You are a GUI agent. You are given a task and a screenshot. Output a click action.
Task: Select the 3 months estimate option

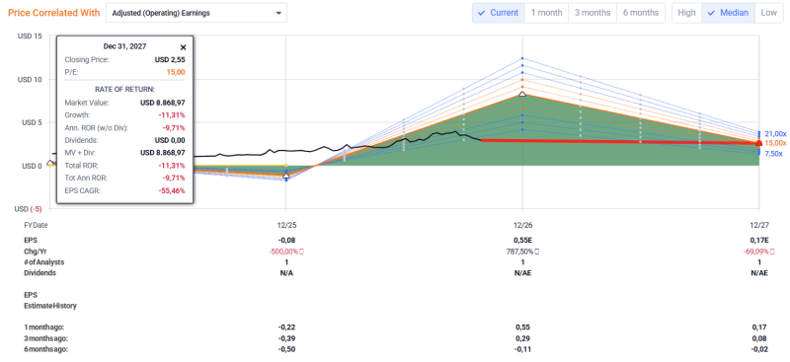(592, 13)
